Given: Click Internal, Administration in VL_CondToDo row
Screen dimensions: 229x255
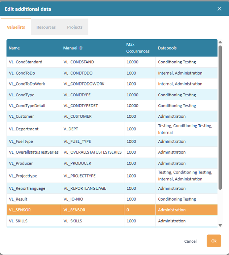Looking at the screenshot, I should click(x=180, y=73).
